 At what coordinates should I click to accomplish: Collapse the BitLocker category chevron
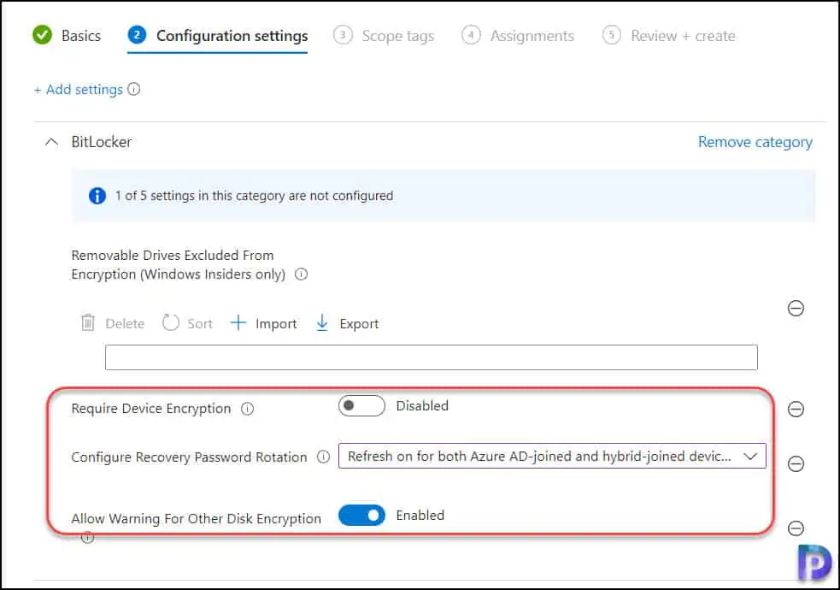point(51,142)
